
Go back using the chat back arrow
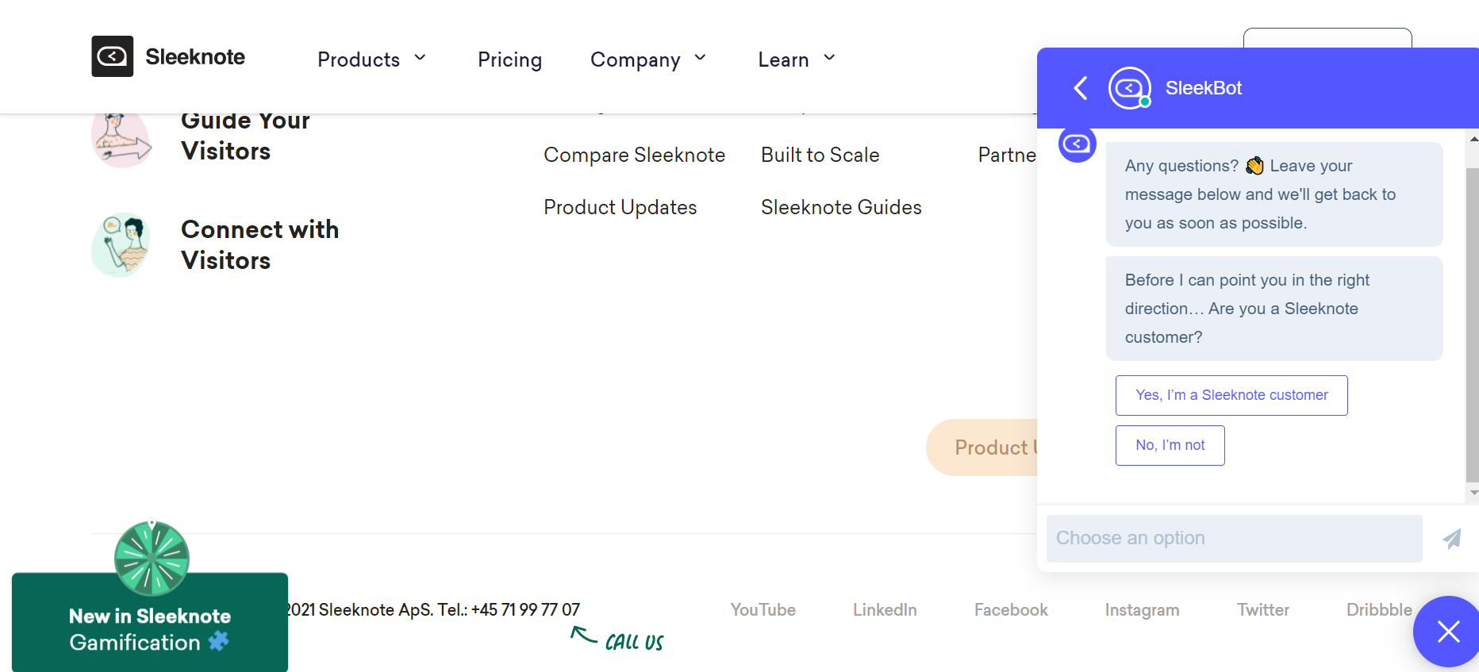pos(1080,88)
